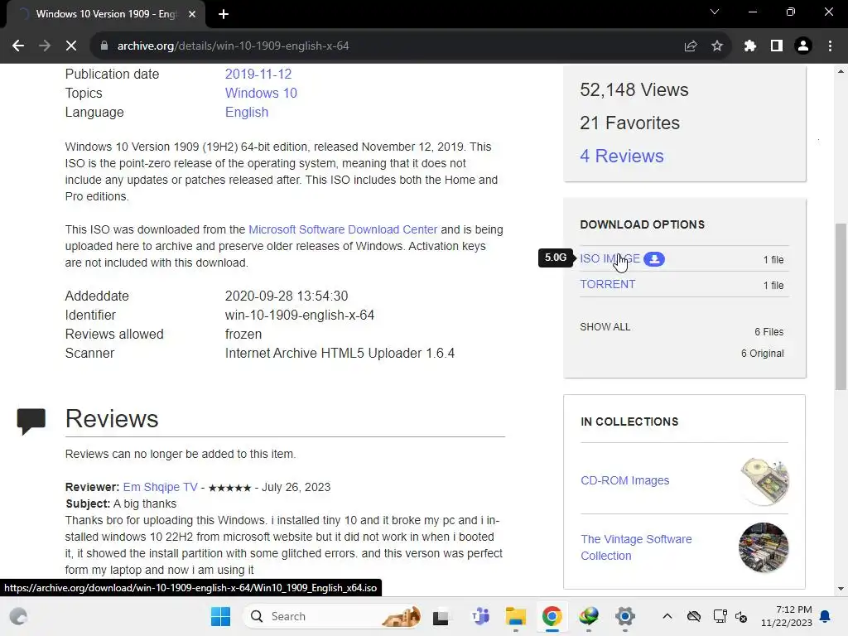Click the Reviews section heading
The width and height of the screenshot is (848, 636).
click(x=112, y=418)
